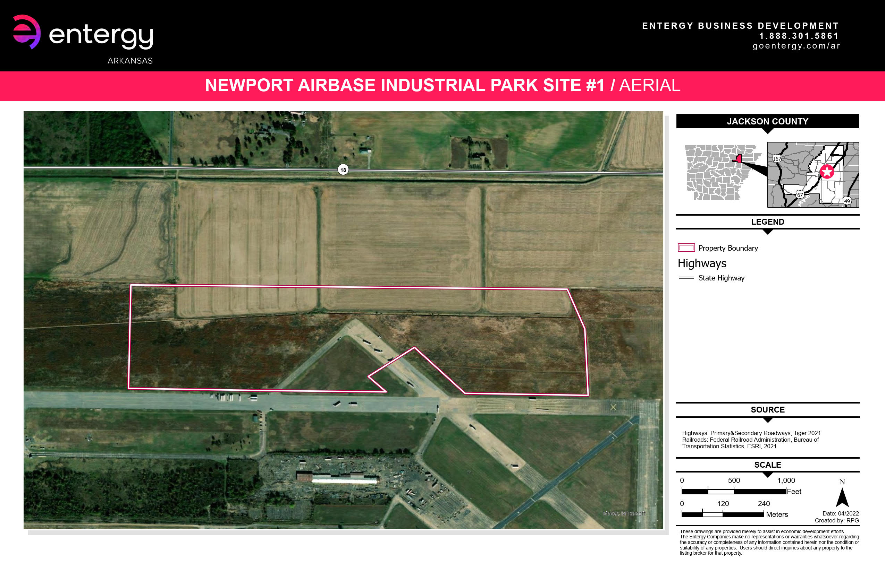Click the Legend section heading

[767, 222]
